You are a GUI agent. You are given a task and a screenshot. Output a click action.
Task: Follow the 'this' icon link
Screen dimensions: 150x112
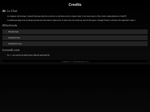[x=11, y=55]
